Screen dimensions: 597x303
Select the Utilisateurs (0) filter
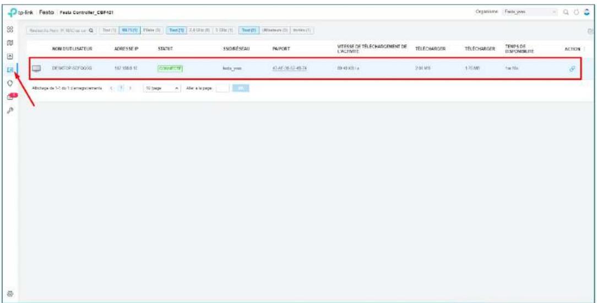[x=274, y=30]
